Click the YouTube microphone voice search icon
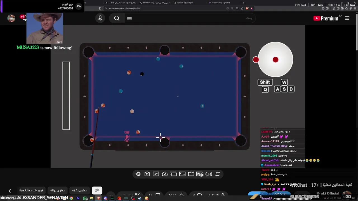 click(x=100, y=18)
